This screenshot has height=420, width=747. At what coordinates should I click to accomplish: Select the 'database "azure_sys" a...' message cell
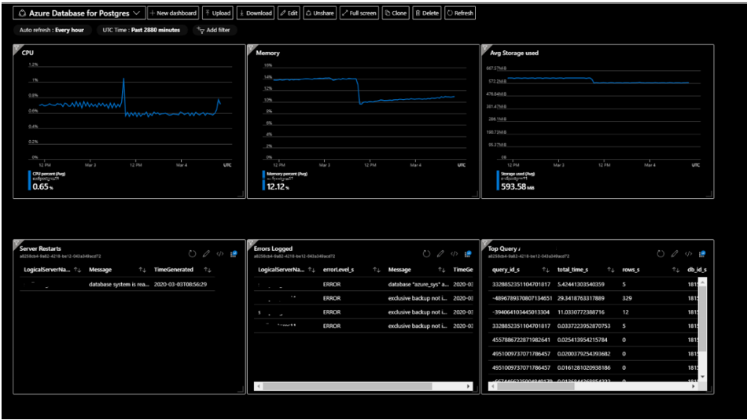tap(418, 284)
